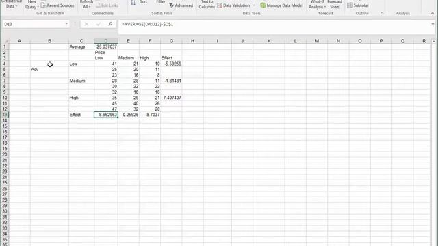Open the Sort dialog button
The height and width of the screenshot is (246, 438).
(x=143, y=2)
